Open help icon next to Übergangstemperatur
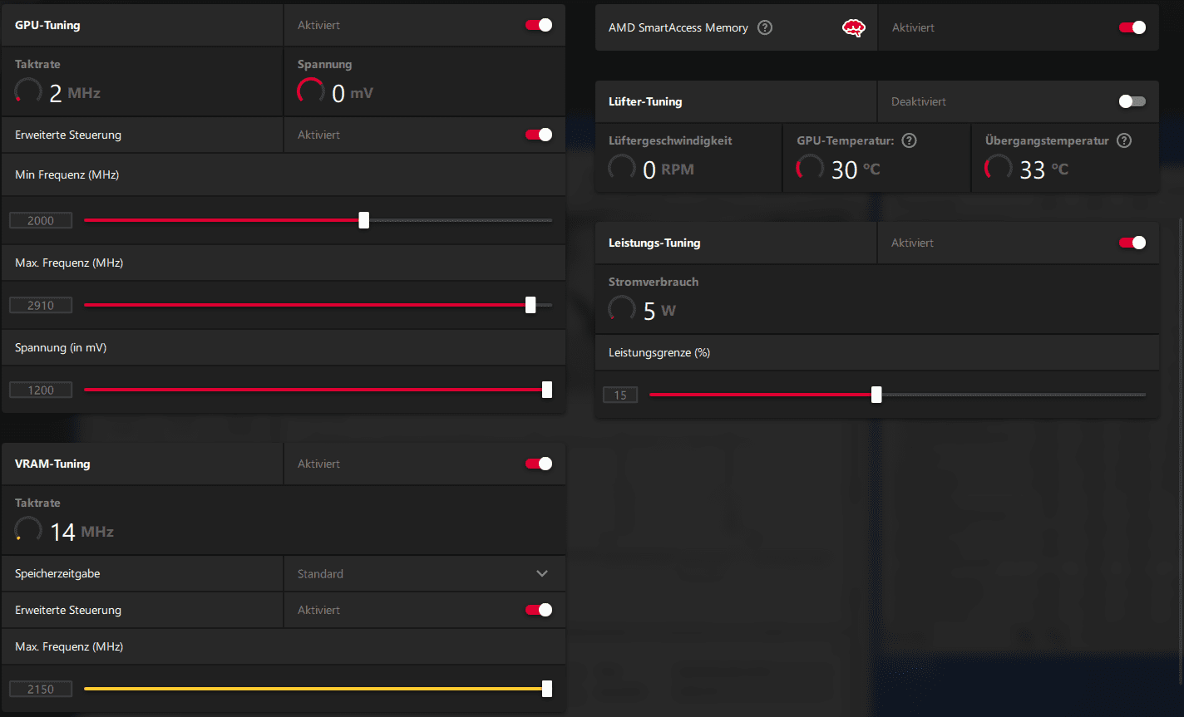The height and width of the screenshot is (717, 1184). tap(1124, 140)
